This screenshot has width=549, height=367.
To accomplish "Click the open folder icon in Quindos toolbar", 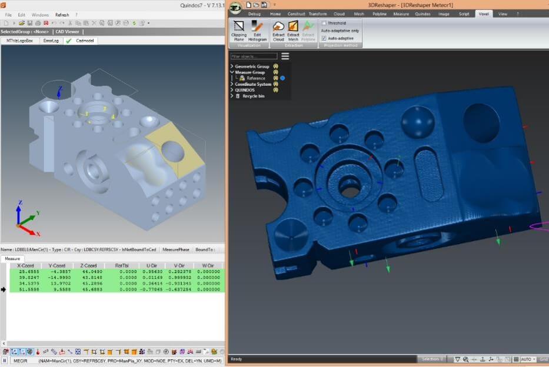I will pos(22,23).
